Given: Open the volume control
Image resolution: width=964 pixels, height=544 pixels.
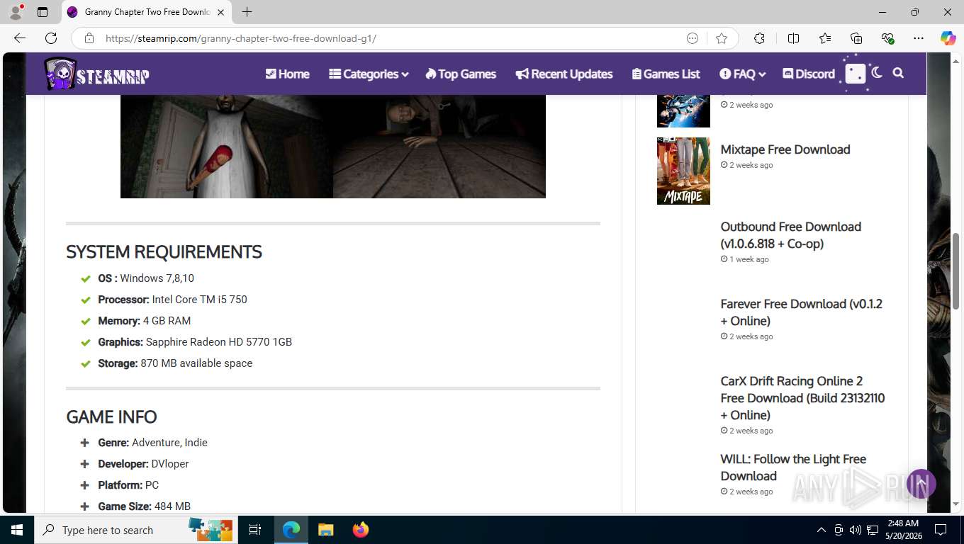Looking at the screenshot, I should click(856, 530).
